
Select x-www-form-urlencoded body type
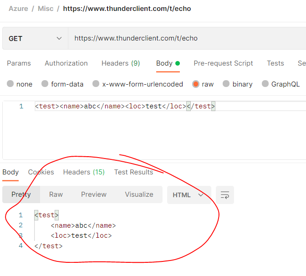click(138, 84)
